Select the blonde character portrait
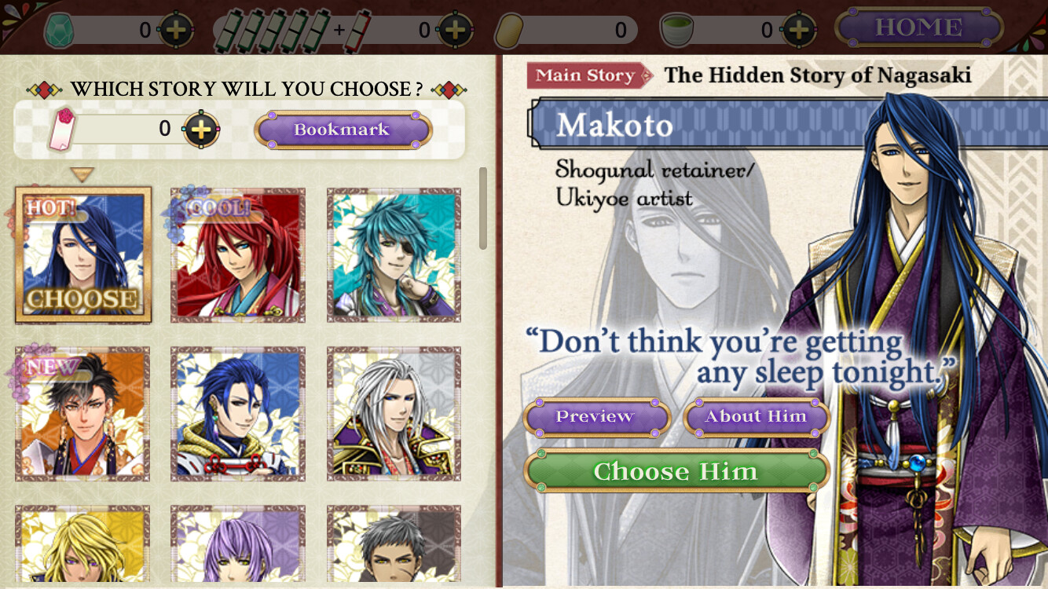Screen dimensions: 1048x589 (x=82, y=547)
